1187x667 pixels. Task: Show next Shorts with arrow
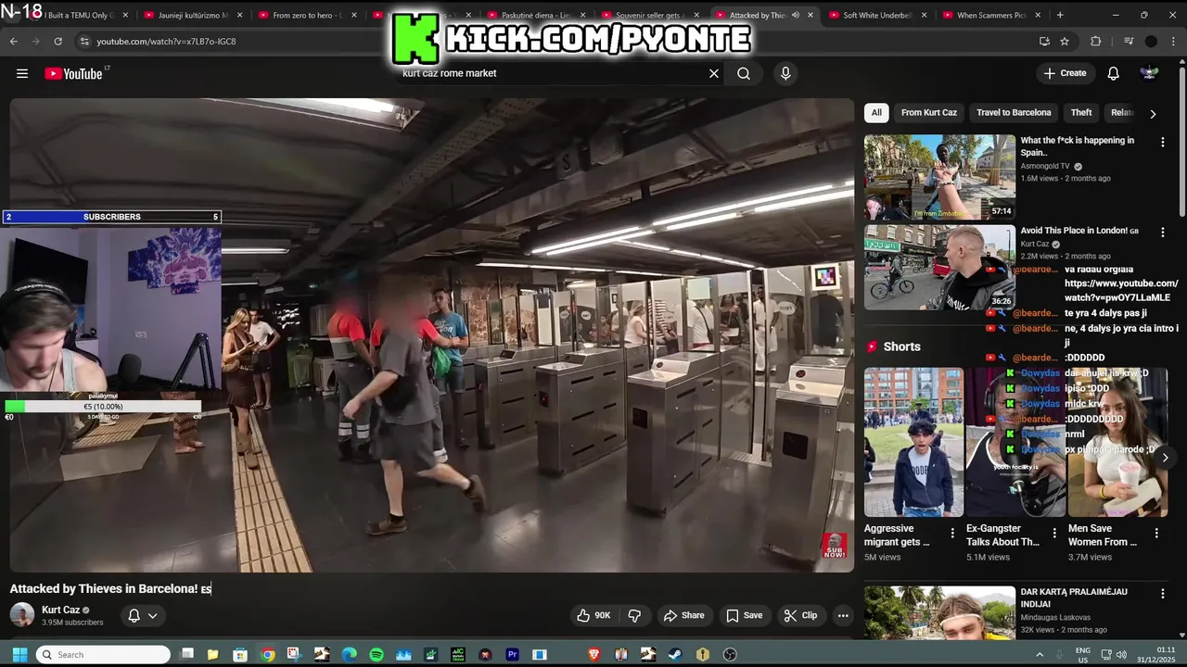(x=1166, y=458)
